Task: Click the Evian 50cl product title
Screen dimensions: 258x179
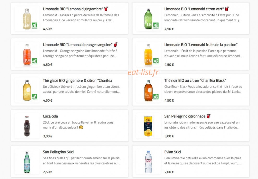Action: (x=172, y=152)
